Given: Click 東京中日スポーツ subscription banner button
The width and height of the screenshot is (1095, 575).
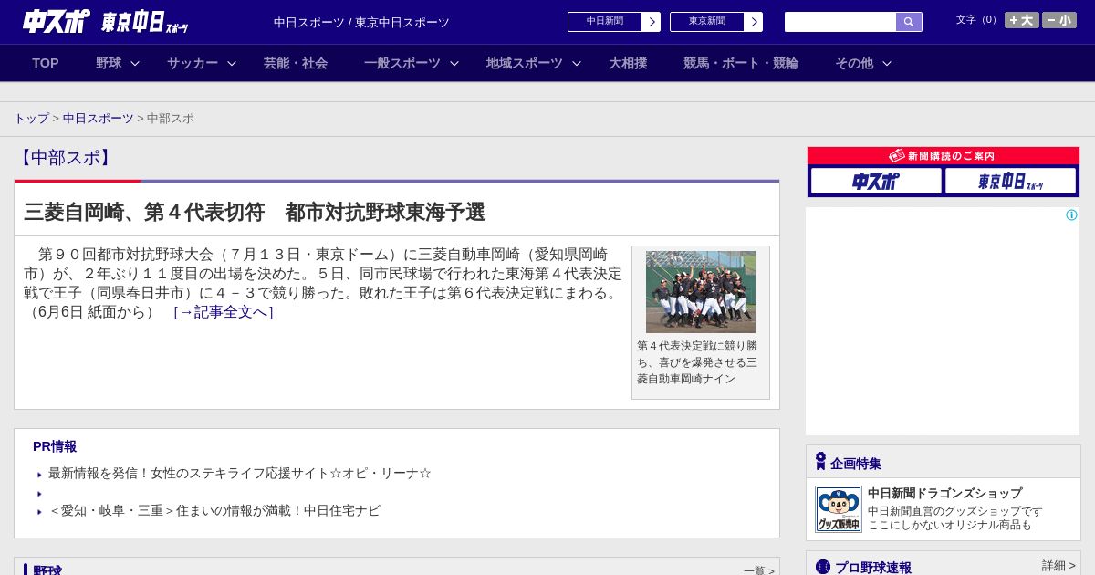Looking at the screenshot, I should (1010, 181).
